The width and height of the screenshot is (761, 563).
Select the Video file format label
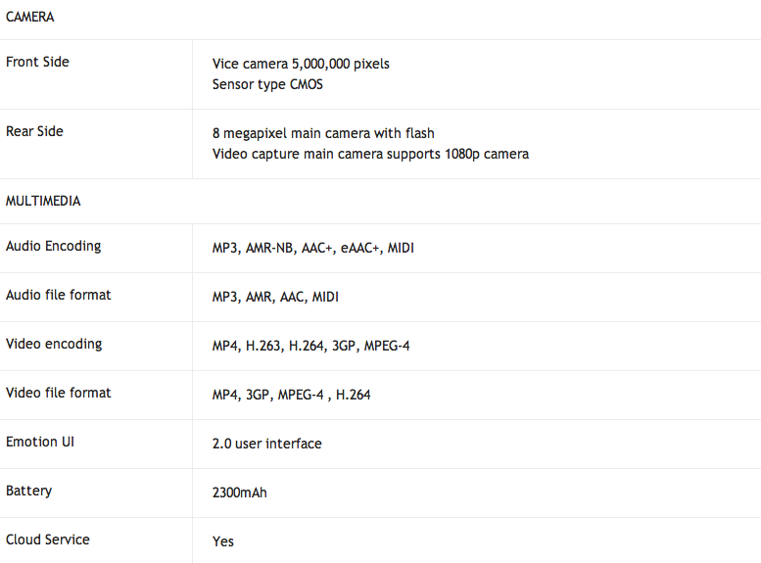[58, 394]
